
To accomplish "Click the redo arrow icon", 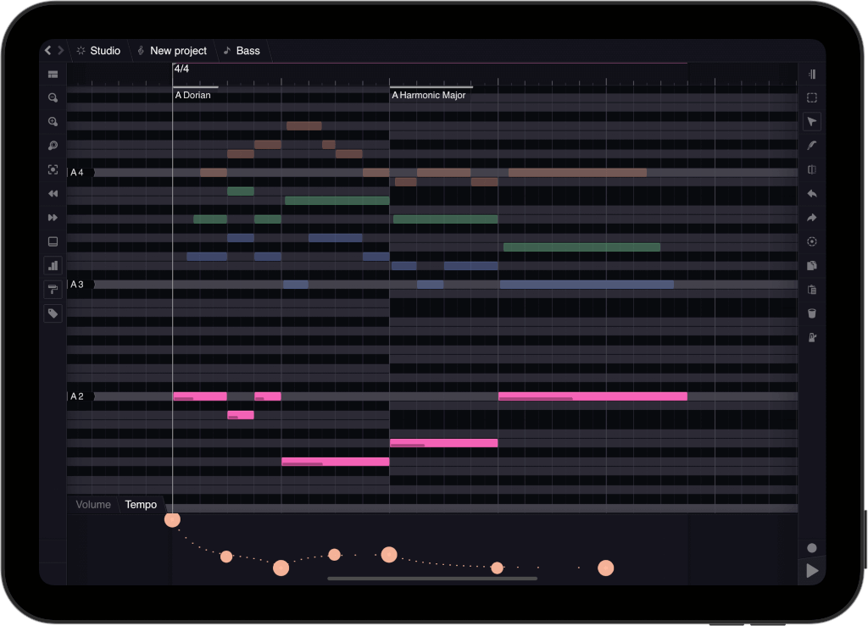I will tap(811, 218).
